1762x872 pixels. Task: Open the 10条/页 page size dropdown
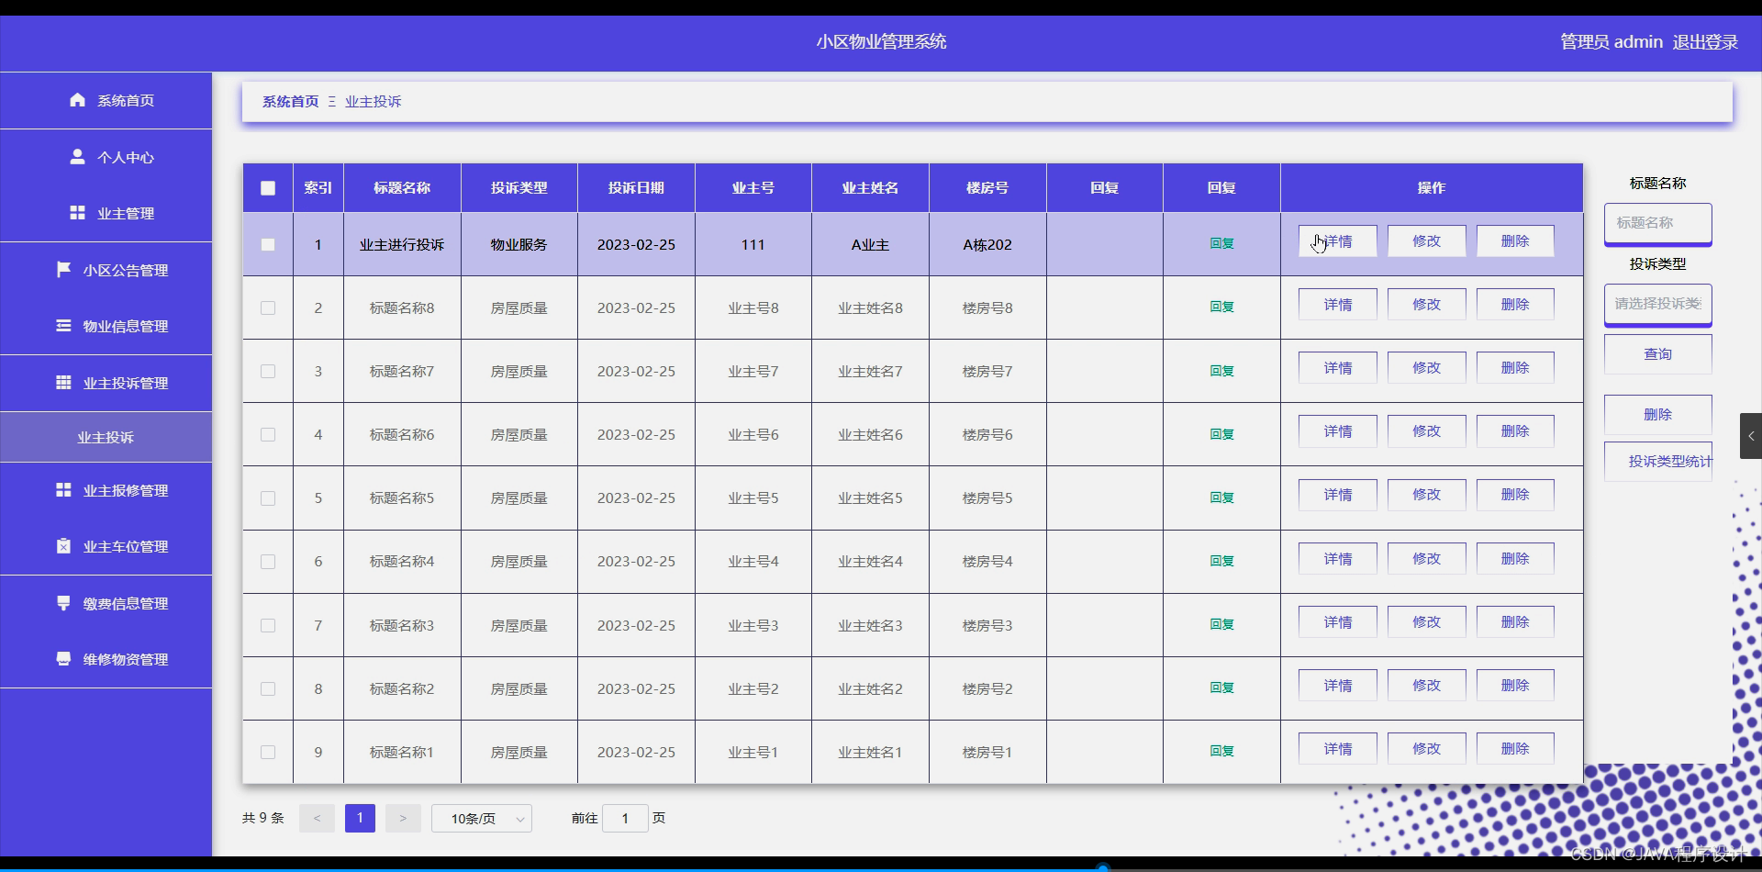tap(482, 818)
